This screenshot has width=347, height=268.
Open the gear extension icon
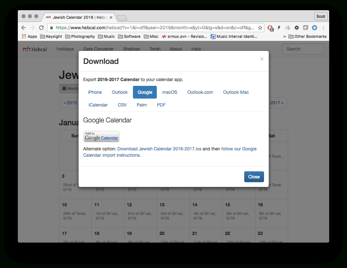pos(296,28)
